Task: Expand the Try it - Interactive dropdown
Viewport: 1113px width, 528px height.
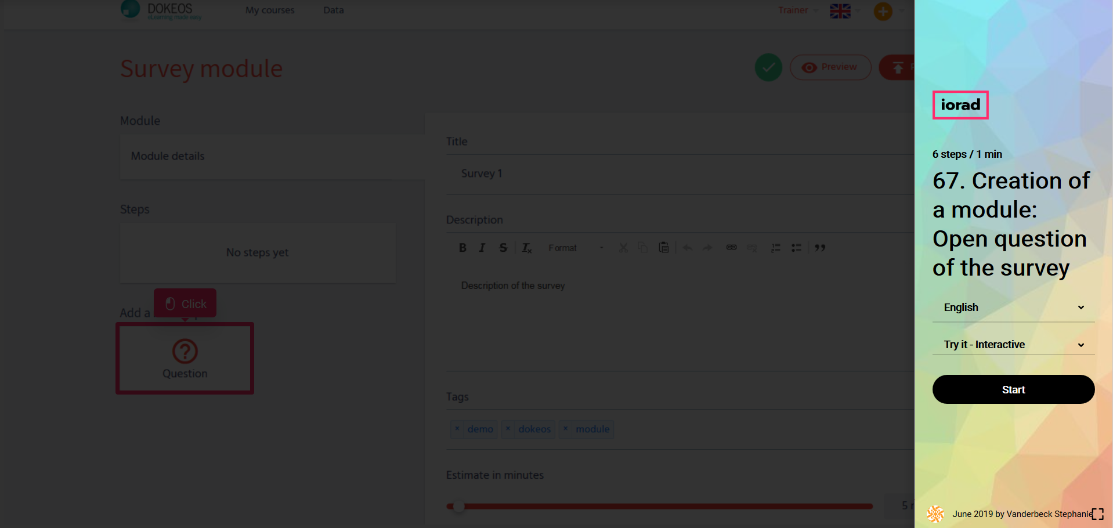Action: (1013, 345)
